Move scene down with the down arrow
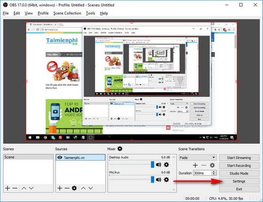263x202 pixels. pos(31,188)
